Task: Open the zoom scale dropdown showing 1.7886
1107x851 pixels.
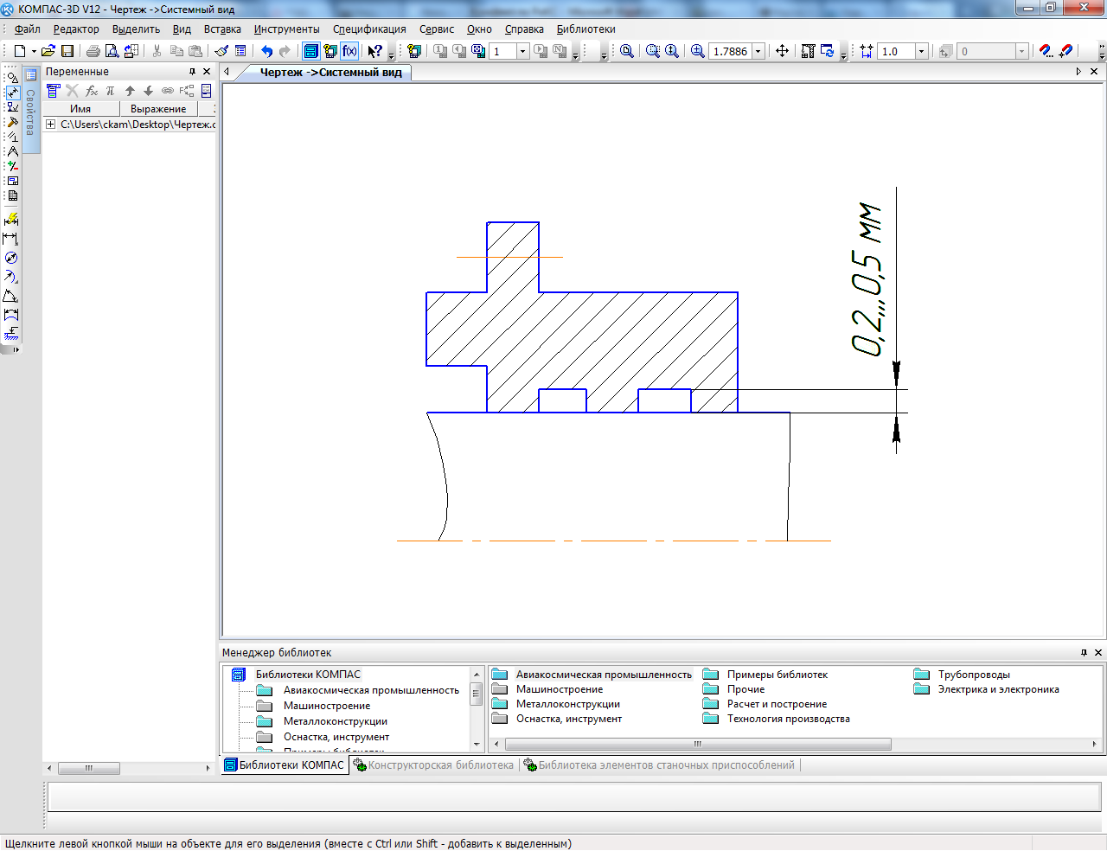Action: [758, 51]
